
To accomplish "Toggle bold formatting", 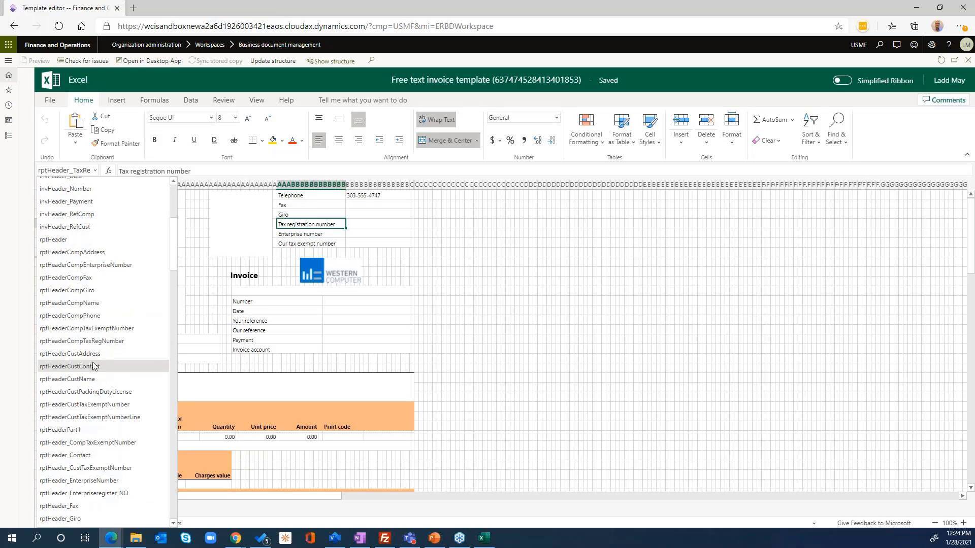I will click(x=154, y=140).
